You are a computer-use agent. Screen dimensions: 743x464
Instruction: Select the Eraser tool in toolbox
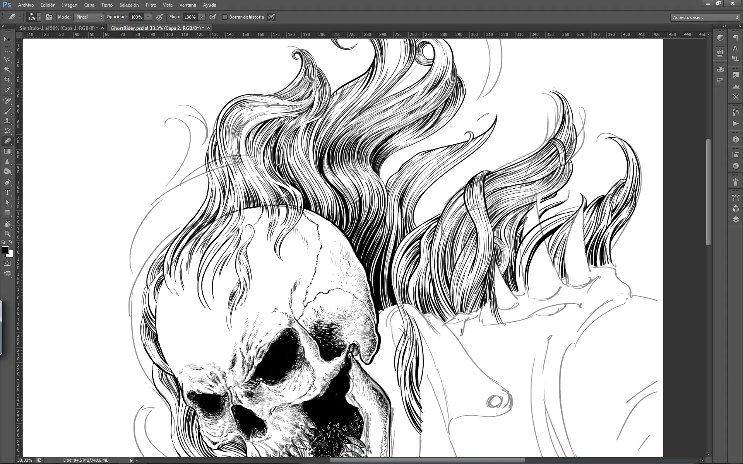(7, 141)
